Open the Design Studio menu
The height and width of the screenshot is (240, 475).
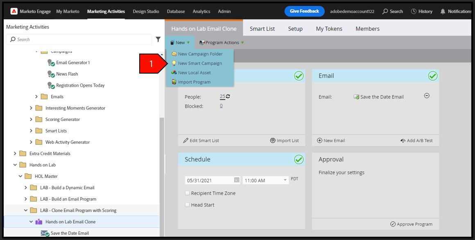pos(146,11)
